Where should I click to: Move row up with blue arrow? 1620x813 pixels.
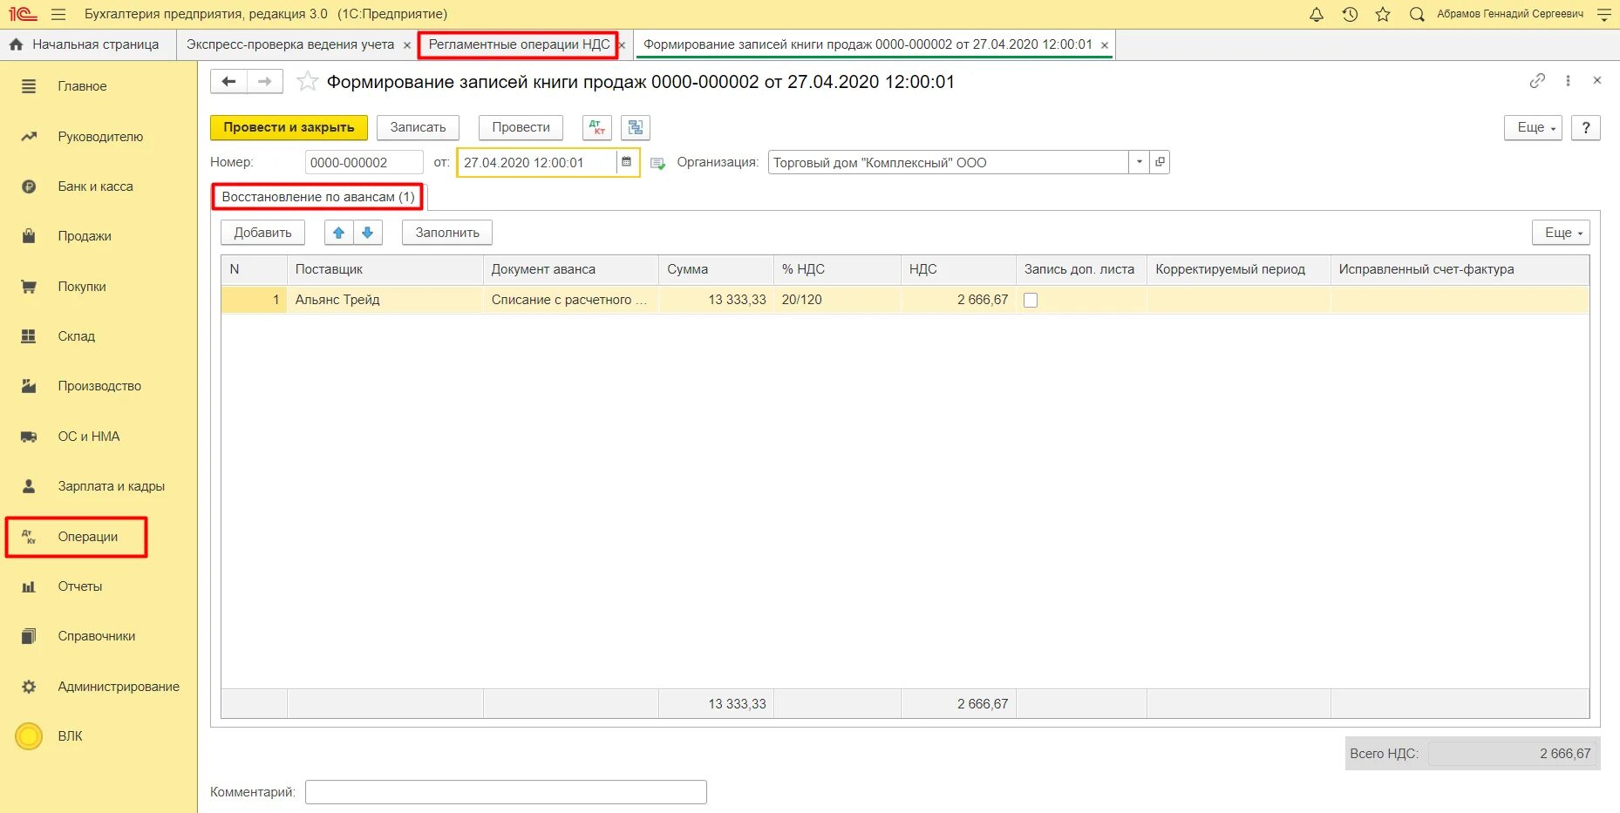[339, 233]
